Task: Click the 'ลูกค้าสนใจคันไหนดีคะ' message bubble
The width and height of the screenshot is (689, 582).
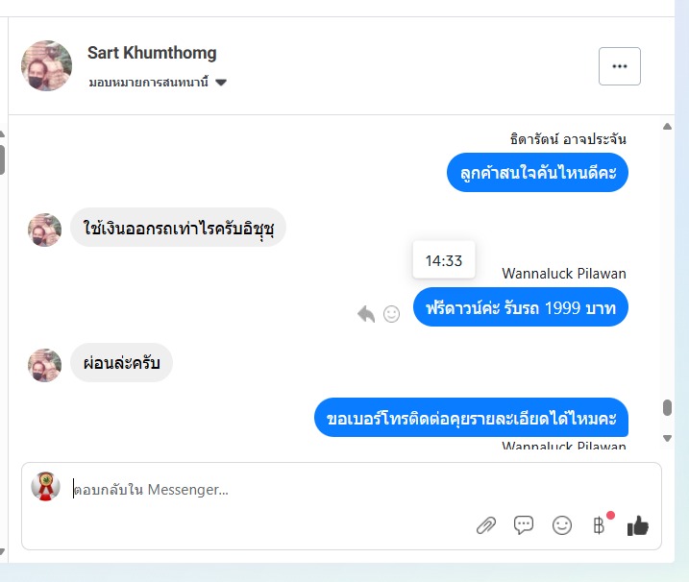Action: pos(537,173)
